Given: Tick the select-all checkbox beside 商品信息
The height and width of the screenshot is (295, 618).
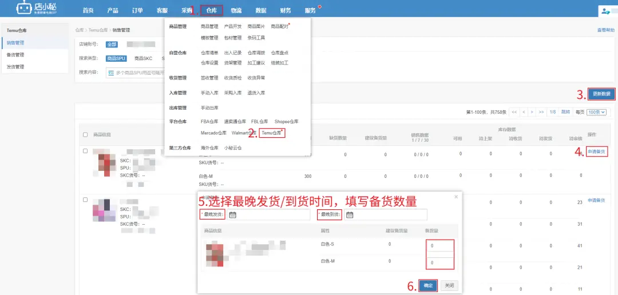Looking at the screenshot, I should click(85, 135).
